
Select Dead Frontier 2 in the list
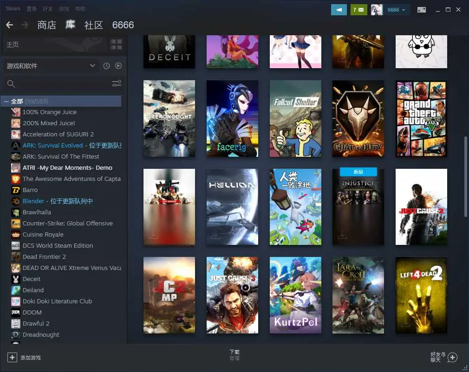pyautogui.click(x=44, y=257)
